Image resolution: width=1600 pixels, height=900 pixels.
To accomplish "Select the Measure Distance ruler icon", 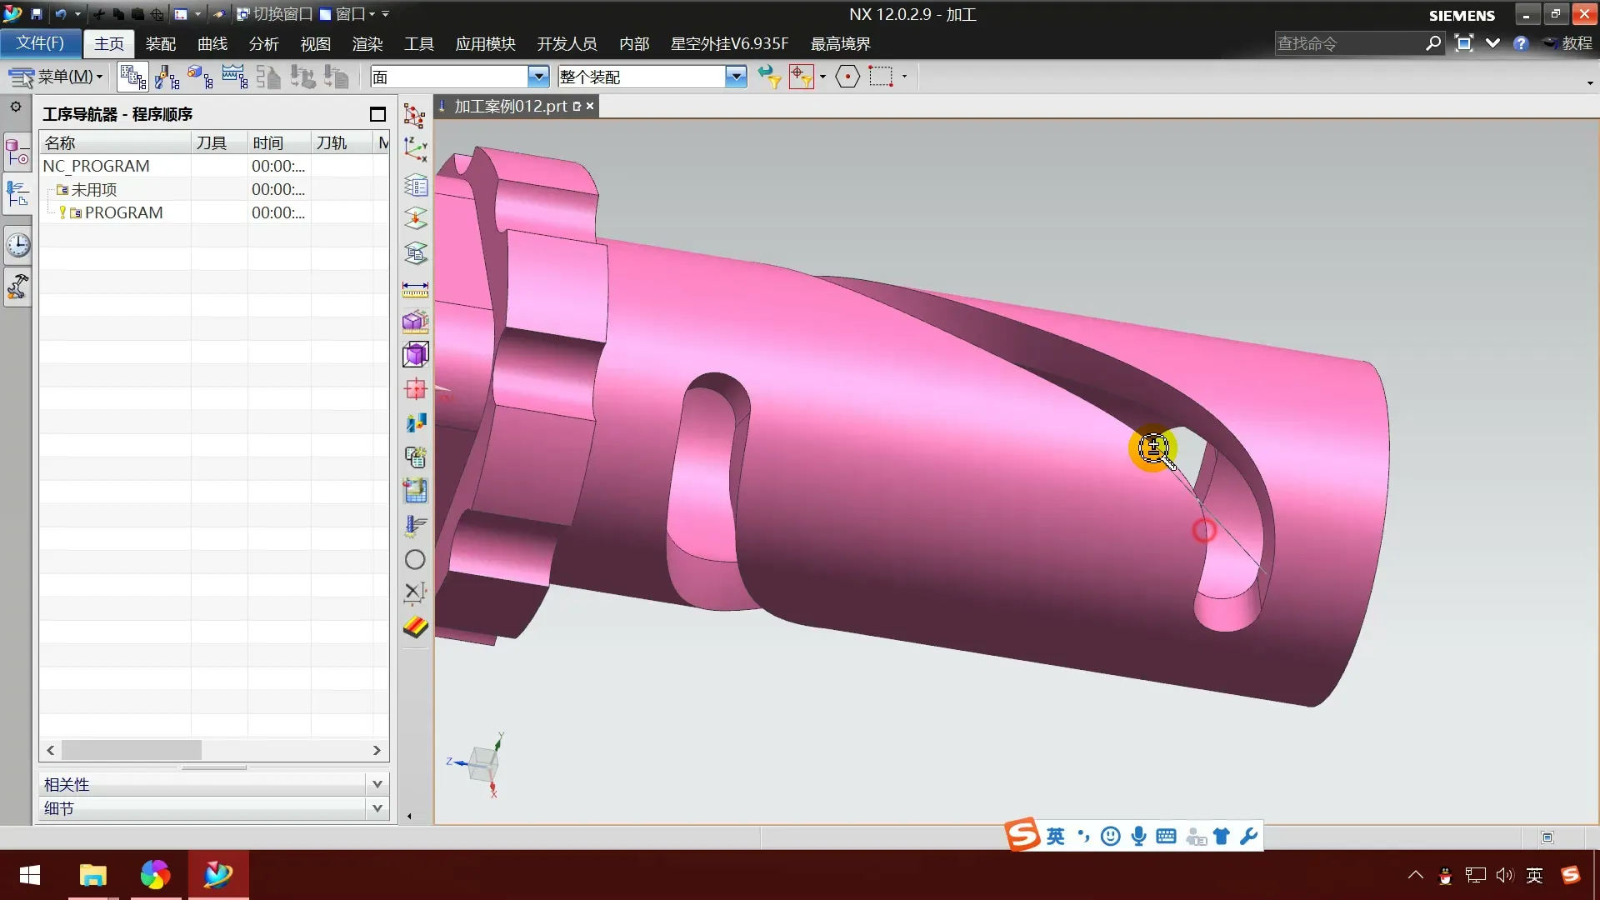I will 415,289.
